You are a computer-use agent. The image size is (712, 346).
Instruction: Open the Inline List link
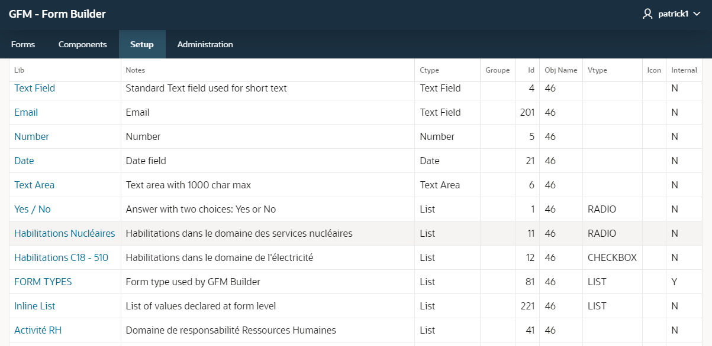35,306
